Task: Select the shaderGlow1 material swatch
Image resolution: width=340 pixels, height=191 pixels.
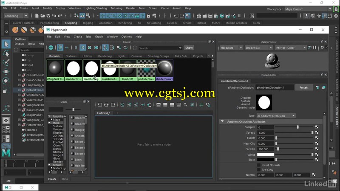Action: (x=164, y=70)
